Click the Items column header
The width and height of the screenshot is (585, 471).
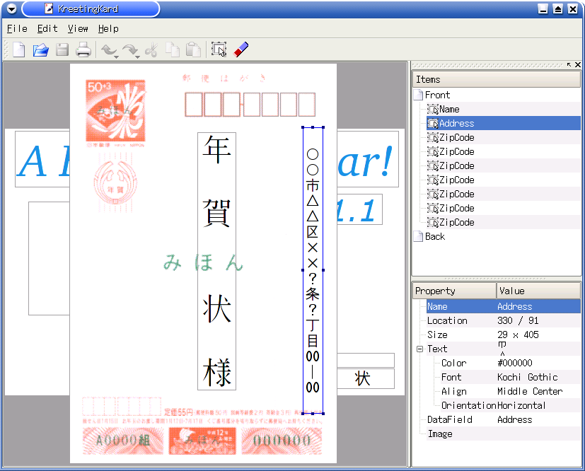click(x=495, y=79)
